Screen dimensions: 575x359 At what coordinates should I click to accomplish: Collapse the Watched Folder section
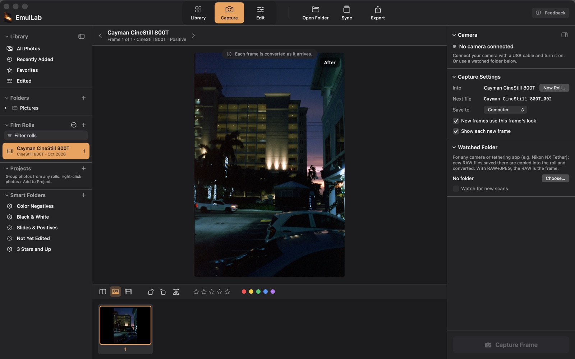[454, 147]
